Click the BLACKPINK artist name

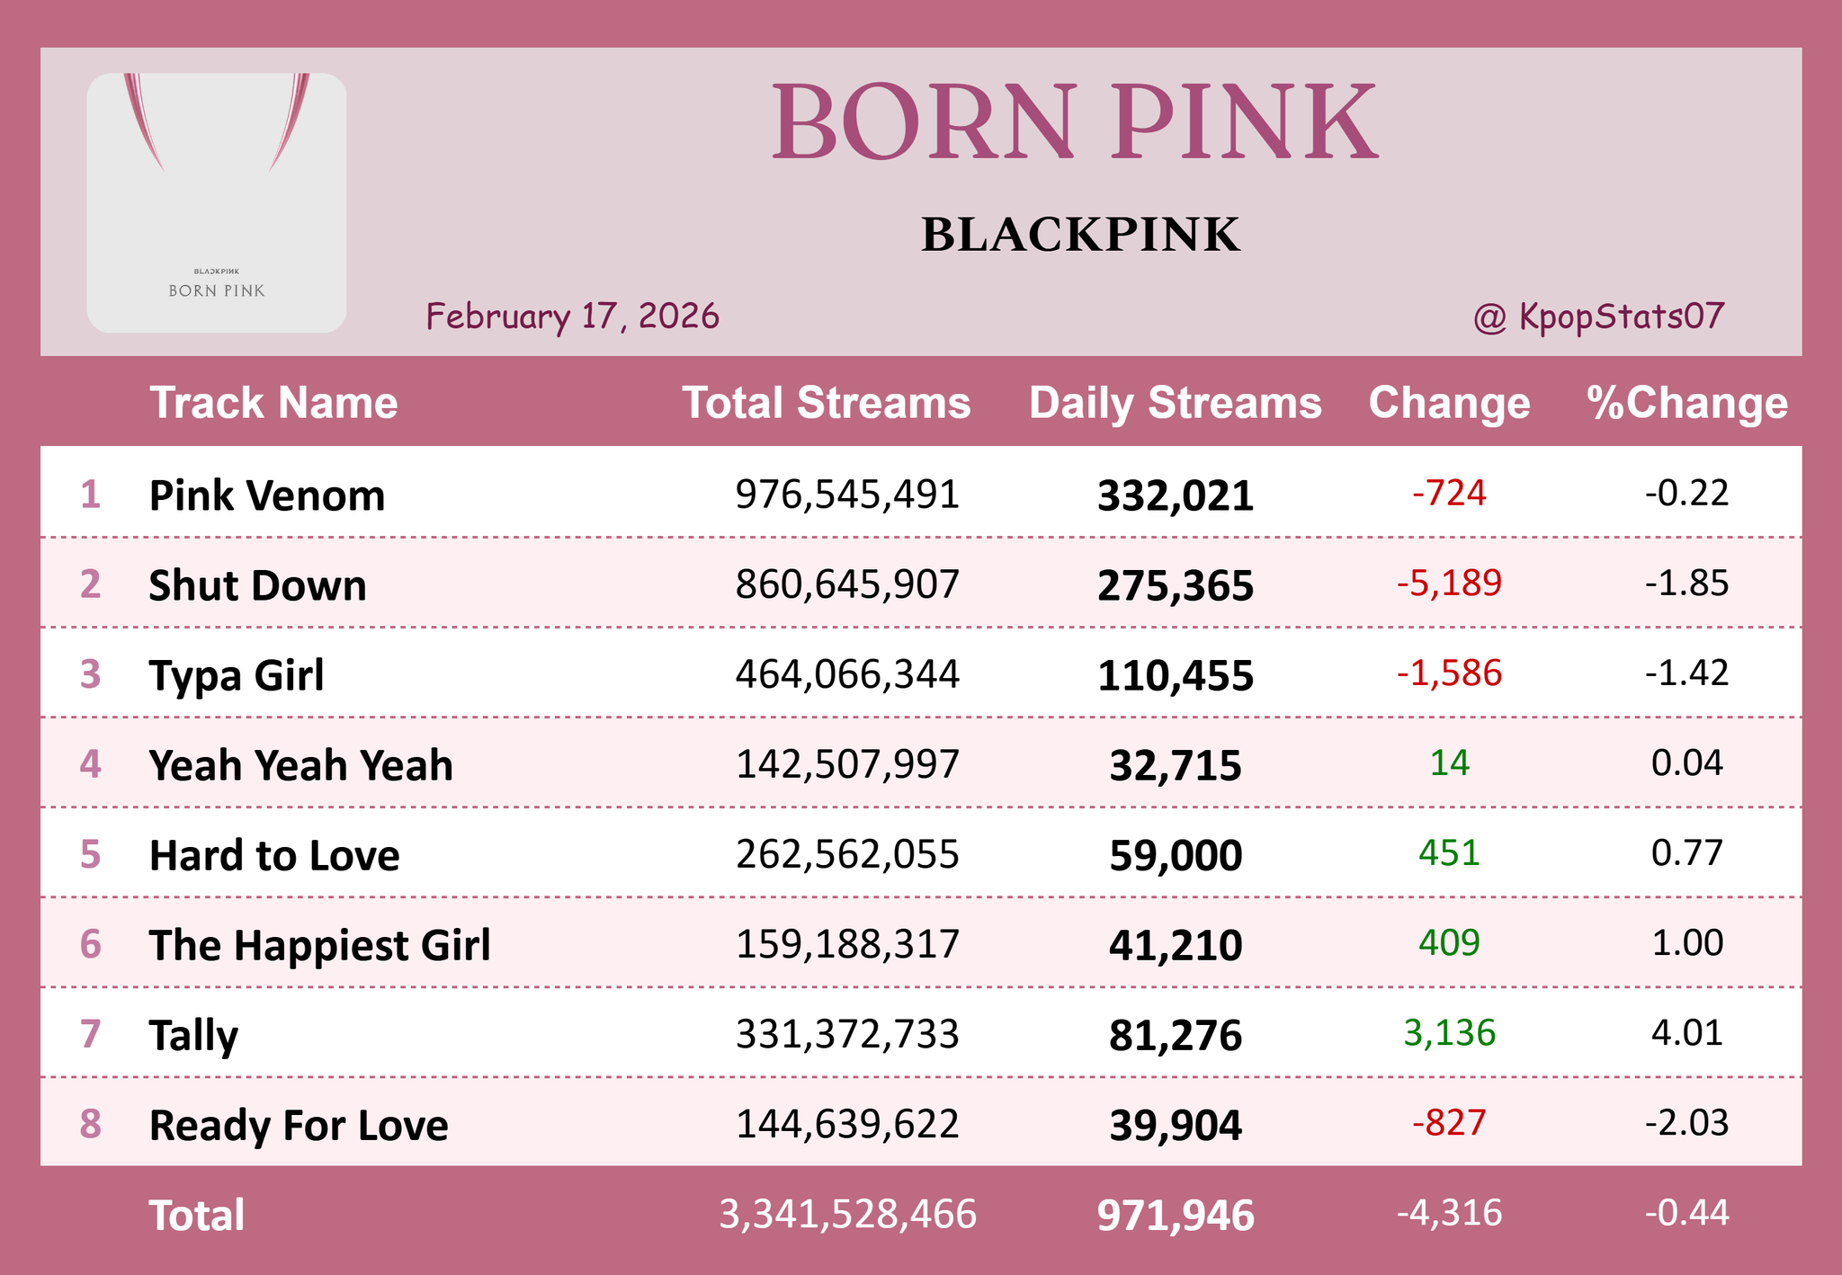[x=1080, y=235]
